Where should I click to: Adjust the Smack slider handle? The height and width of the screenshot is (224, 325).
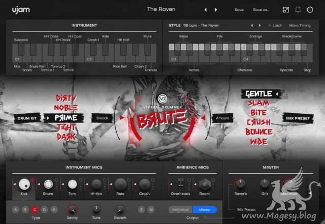[122, 118]
